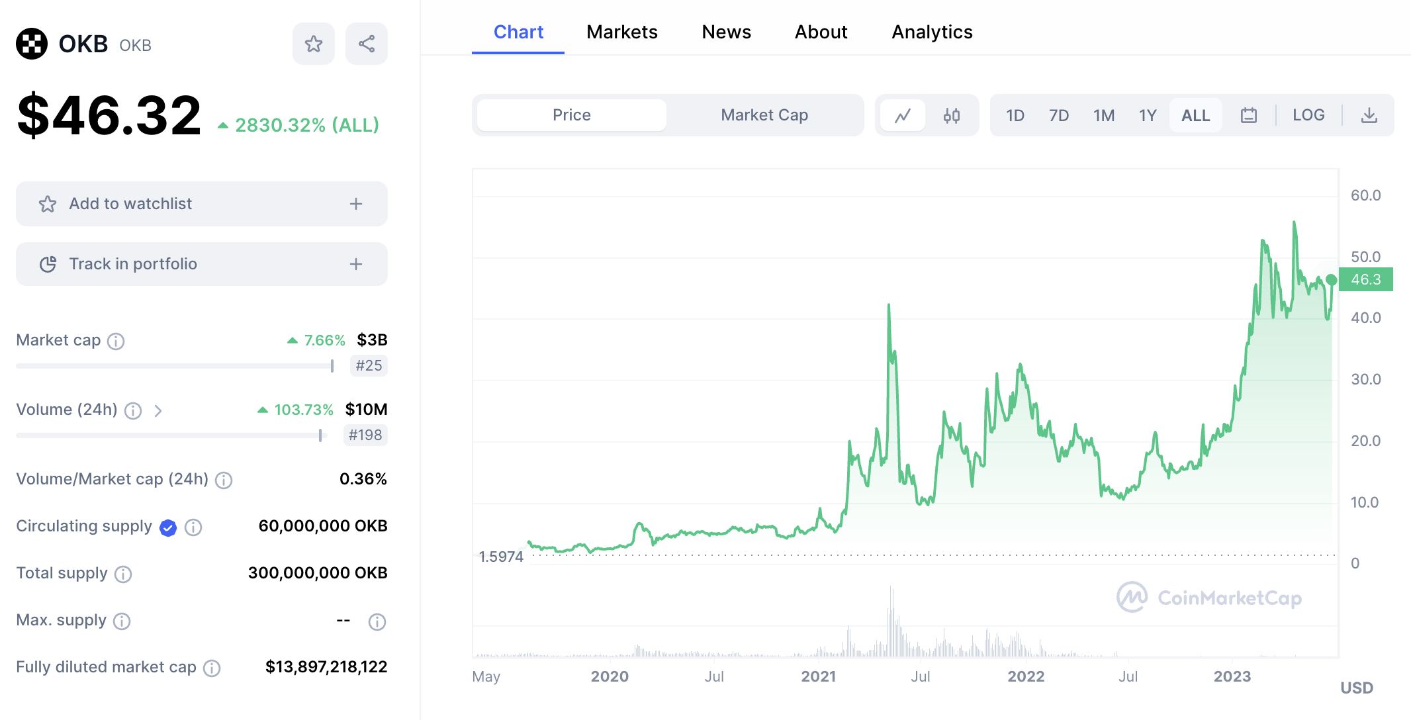Expand Add to watchlist plus
The image size is (1411, 720).
click(356, 204)
